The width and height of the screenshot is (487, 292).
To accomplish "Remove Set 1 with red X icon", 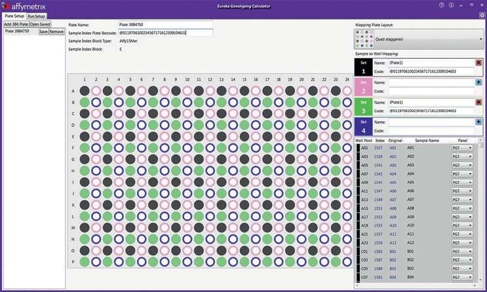I will [478, 63].
